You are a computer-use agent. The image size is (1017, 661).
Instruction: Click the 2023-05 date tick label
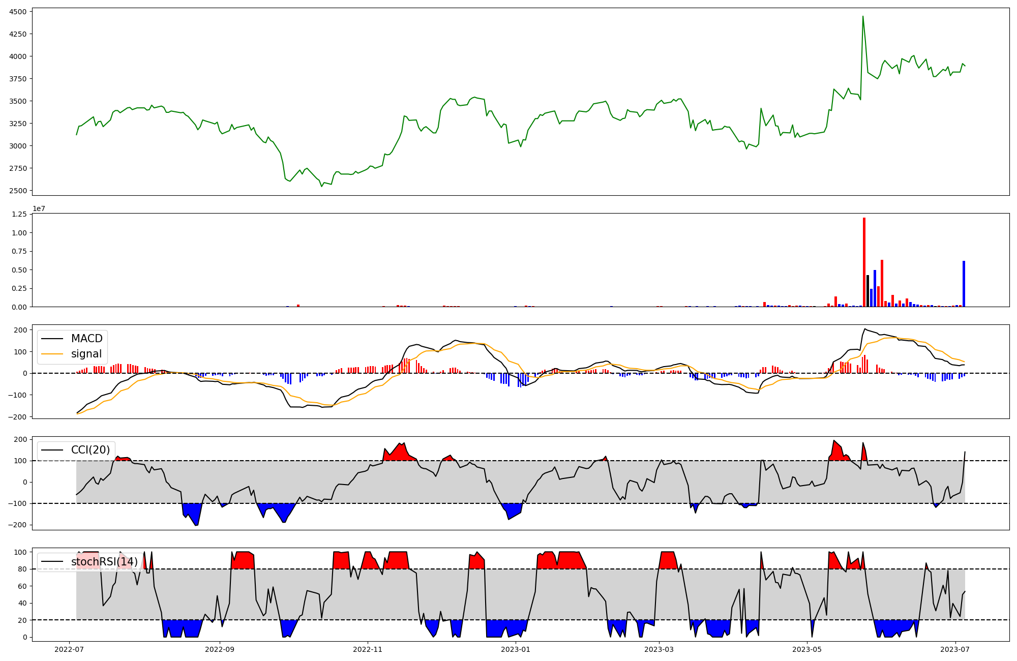807,649
